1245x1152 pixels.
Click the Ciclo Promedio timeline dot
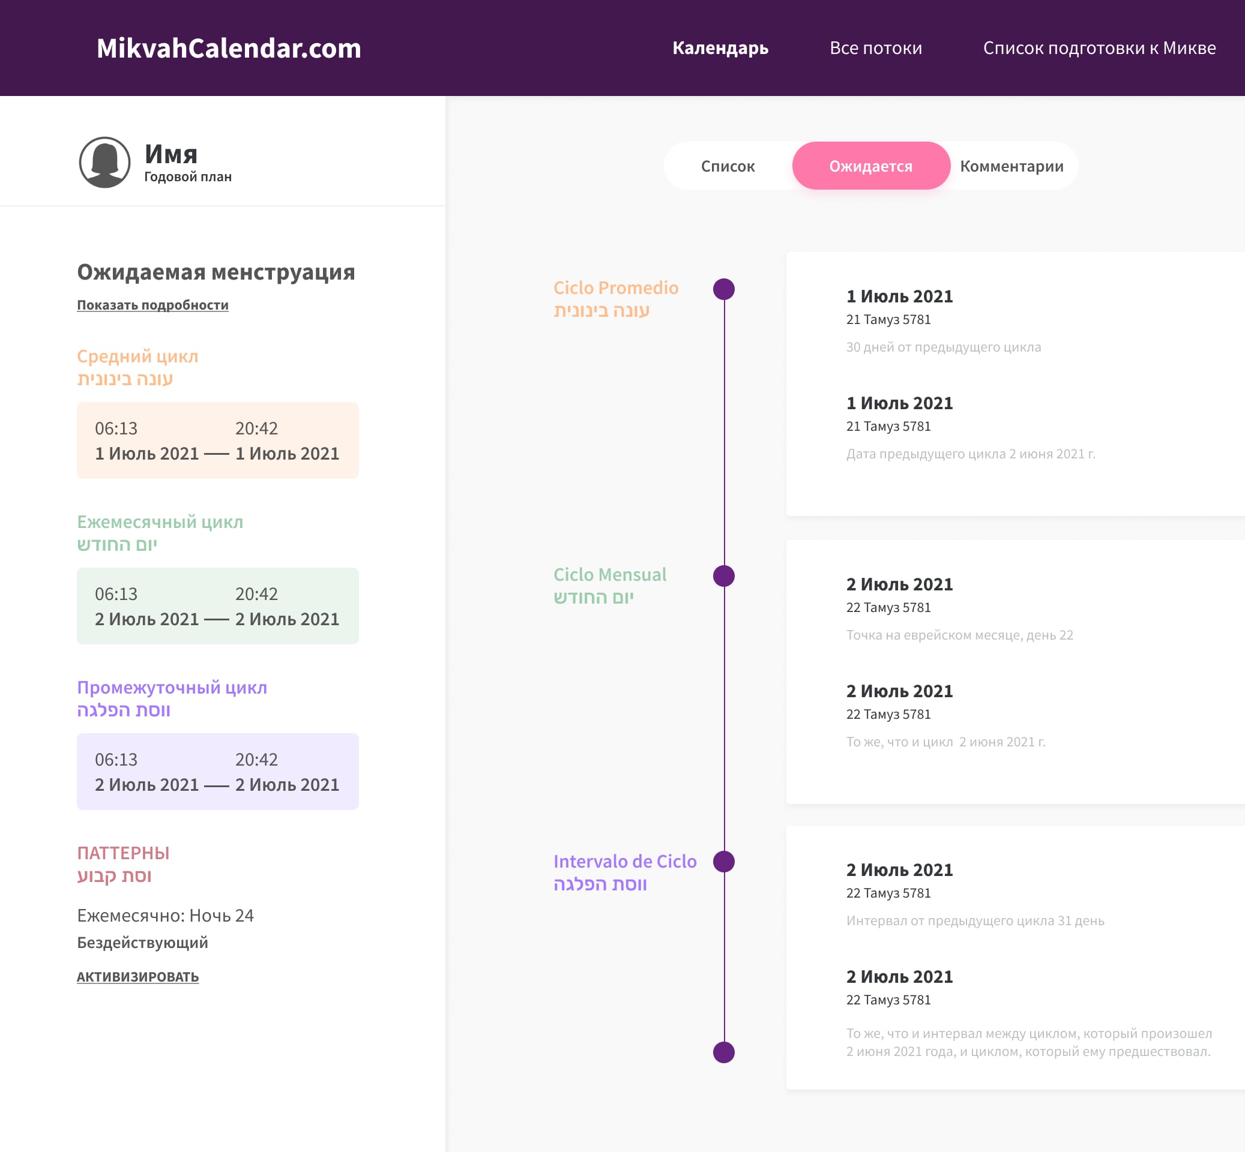[x=723, y=289]
